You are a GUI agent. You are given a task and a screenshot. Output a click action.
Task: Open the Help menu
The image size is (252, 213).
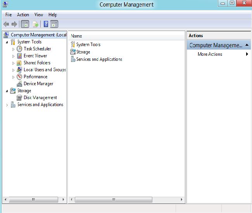pyautogui.click(x=53, y=15)
